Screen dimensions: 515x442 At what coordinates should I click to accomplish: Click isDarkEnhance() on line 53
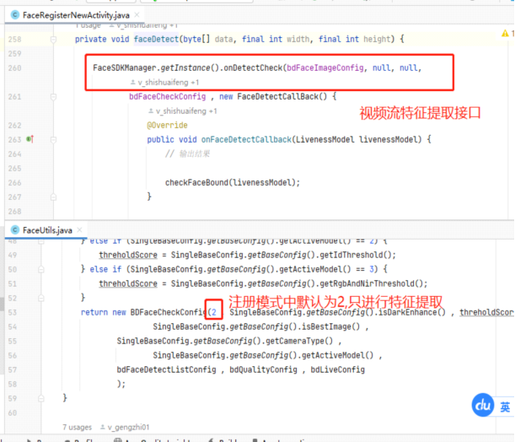412,313
